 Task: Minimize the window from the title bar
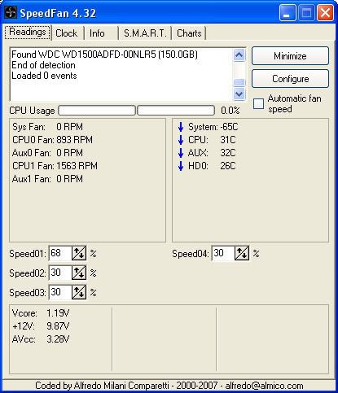(x=288, y=13)
